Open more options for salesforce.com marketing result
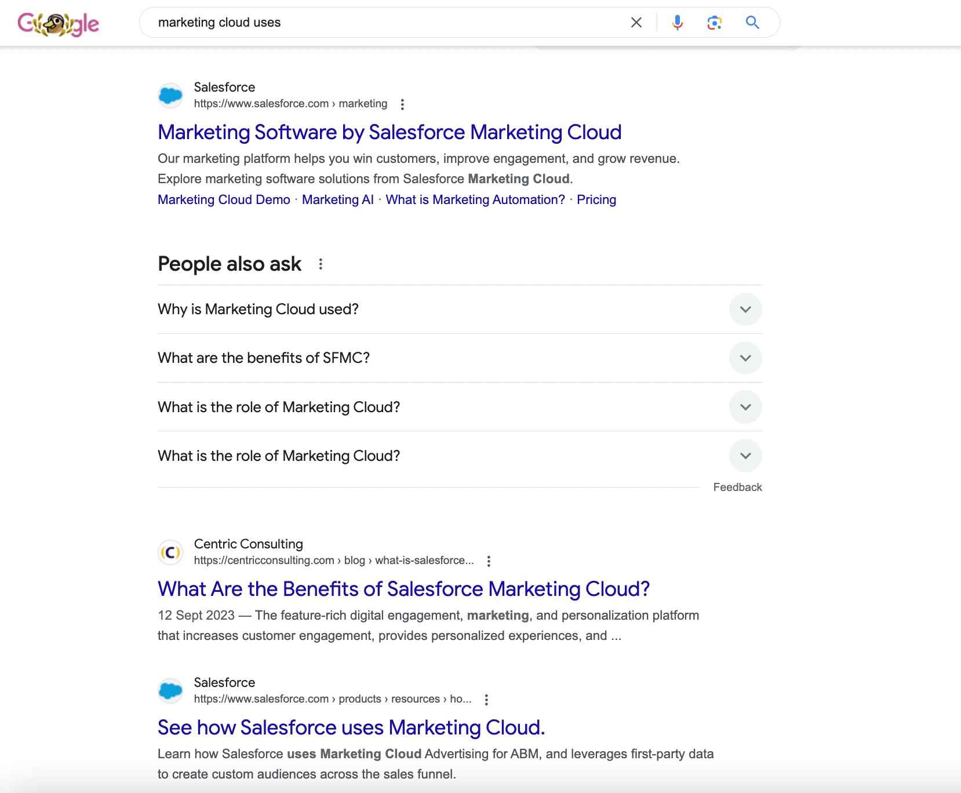This screenshot has height=793, width=961. click(x=402, y=104)
